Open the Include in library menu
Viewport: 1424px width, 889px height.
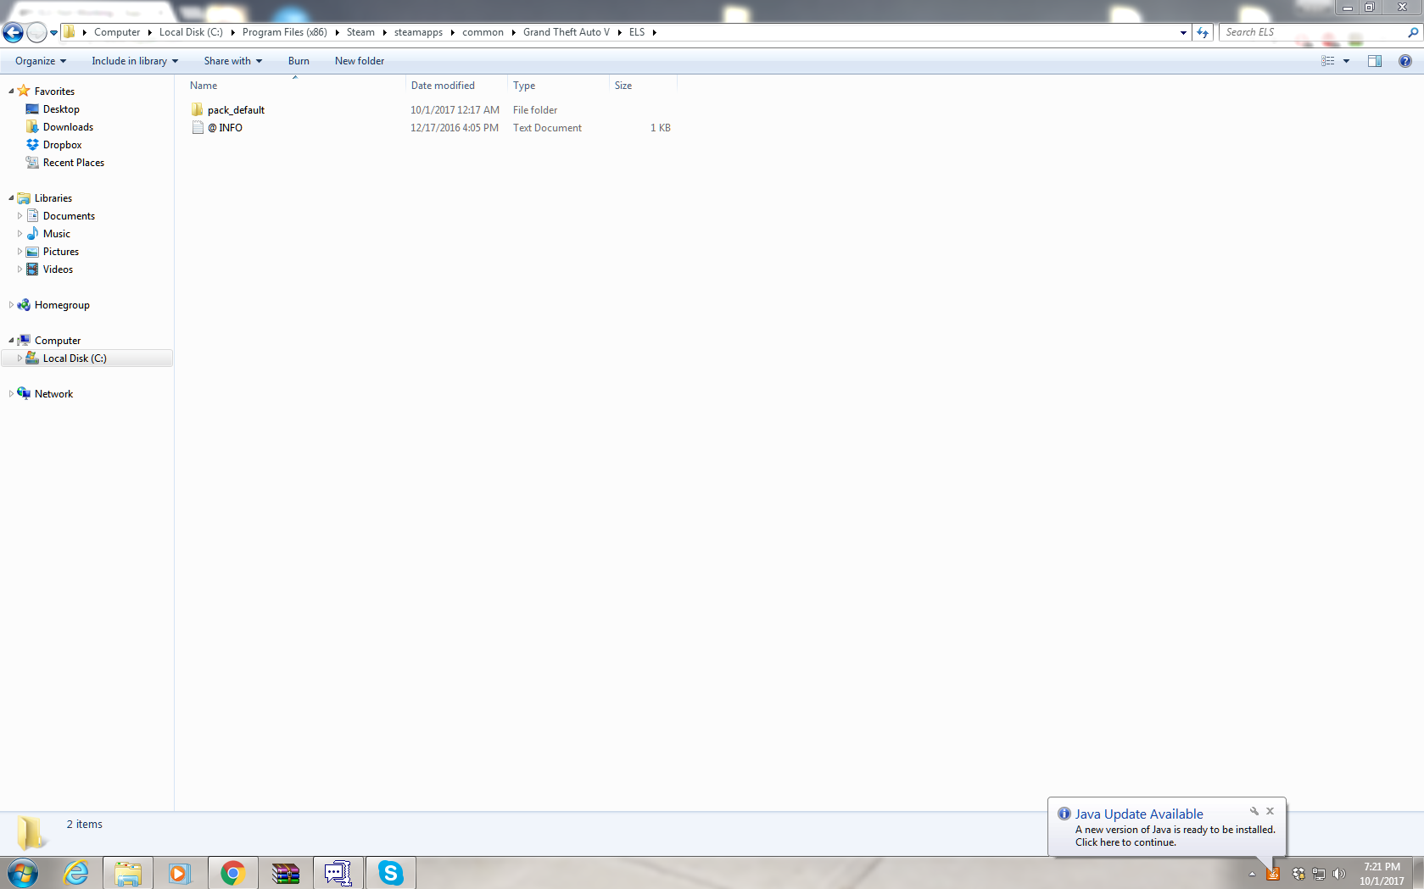(x=135, y=61)
